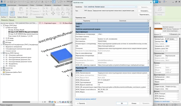Toggle the checkbox in the ADSK_Версия семейства row
Viewport: 181px width, 106px height.
point(148,85)
